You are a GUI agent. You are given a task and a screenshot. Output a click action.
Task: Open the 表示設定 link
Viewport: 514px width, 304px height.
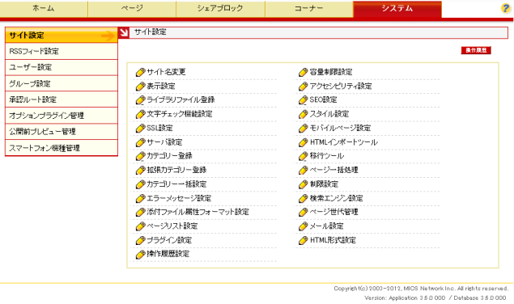tap(161, 87)
